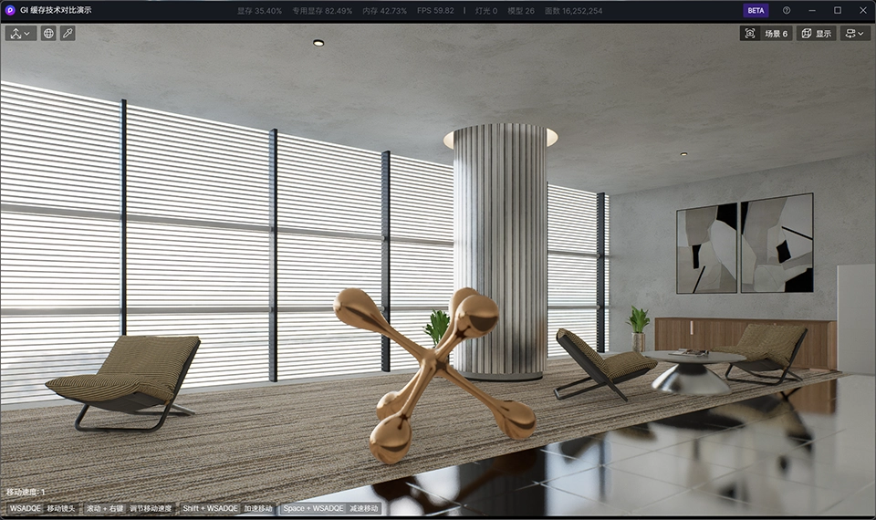Image resolution: width=876 pixels, height=520 pixels.
Task: Click the scene focus frame icon
Action: click(750, 34)
